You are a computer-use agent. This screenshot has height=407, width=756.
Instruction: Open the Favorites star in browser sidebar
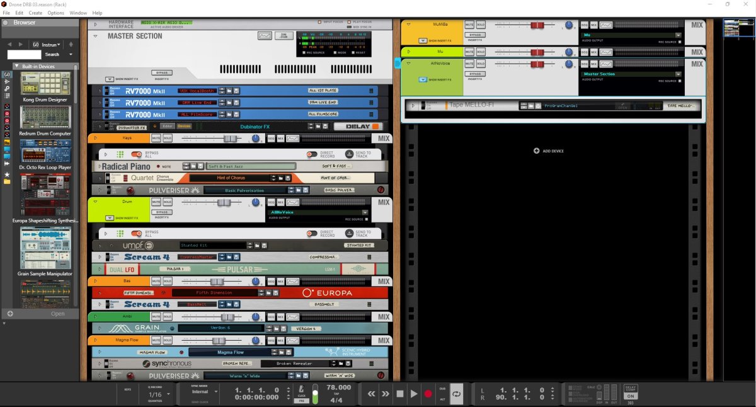click(x=7, y=175)
